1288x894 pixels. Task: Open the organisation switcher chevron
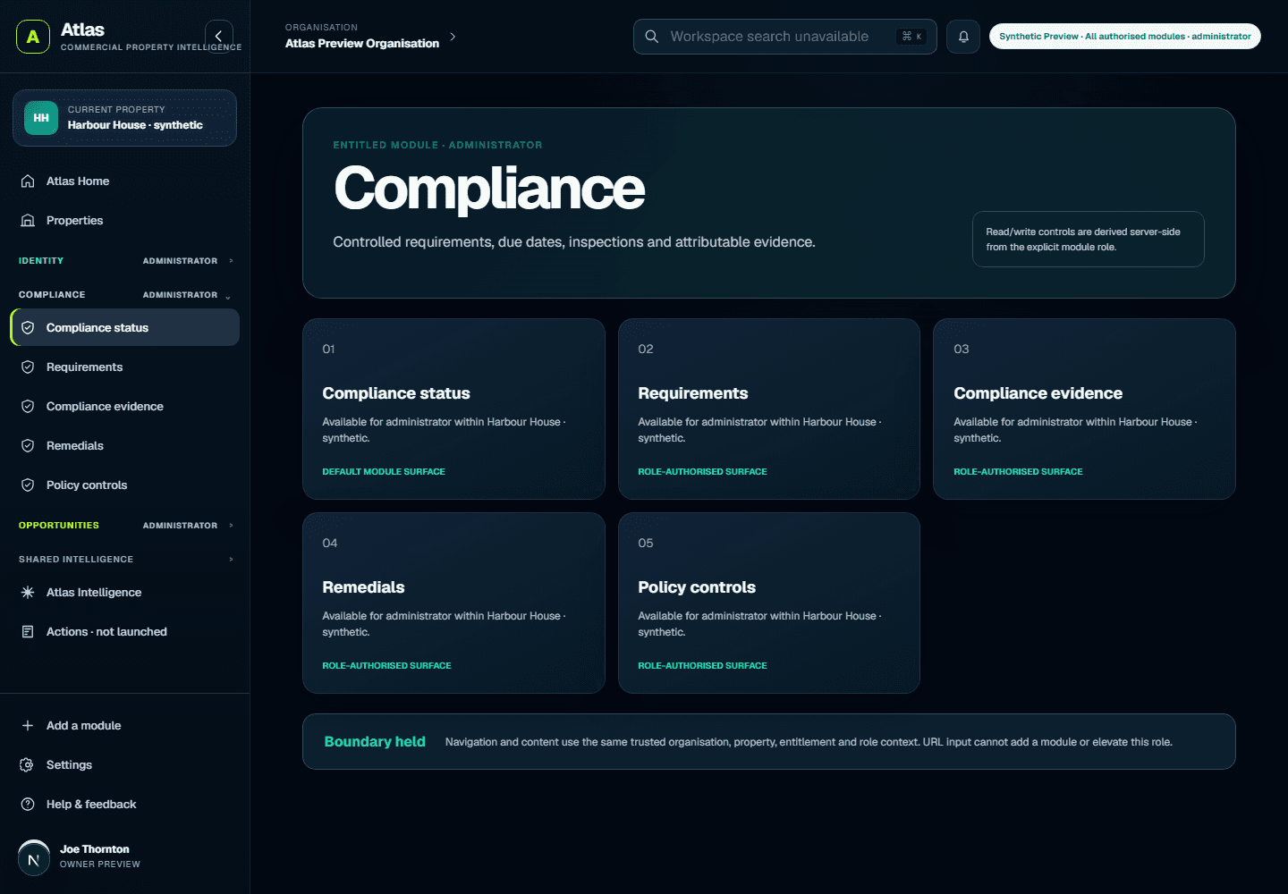[x=453, y=37]
